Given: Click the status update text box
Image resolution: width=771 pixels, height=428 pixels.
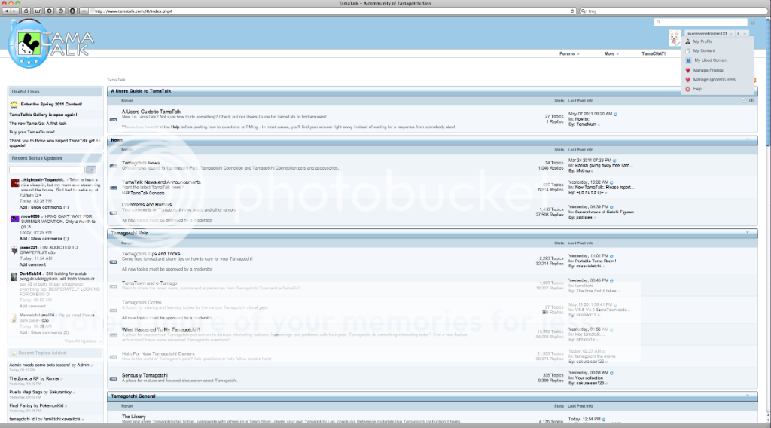Looking at the screenshot, I should click(47, 170).
